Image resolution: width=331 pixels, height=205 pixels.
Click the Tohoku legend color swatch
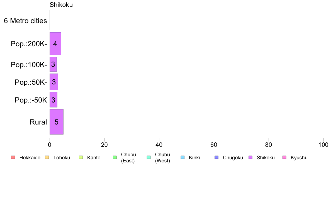47,157
